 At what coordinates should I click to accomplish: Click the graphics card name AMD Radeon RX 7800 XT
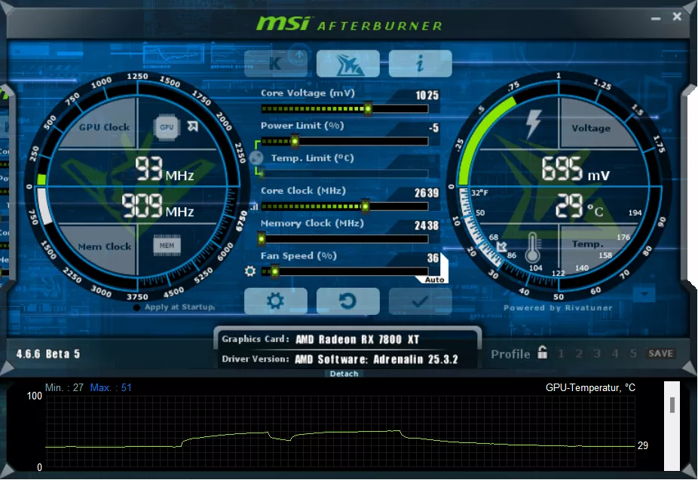(357, 340)
